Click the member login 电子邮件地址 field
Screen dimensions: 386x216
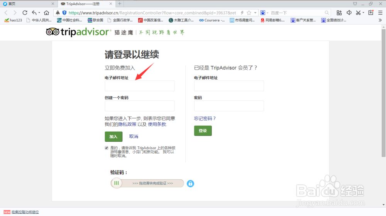coord(229,86)
